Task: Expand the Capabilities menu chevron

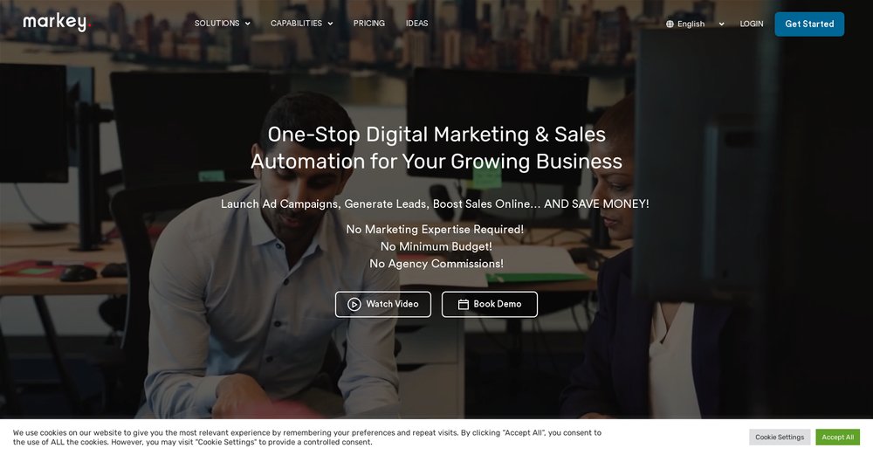Action: 330,24
